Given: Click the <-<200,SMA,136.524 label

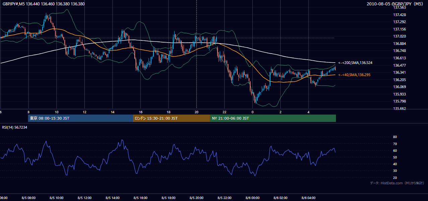Looking at the screenshot, I should (355, 63).
